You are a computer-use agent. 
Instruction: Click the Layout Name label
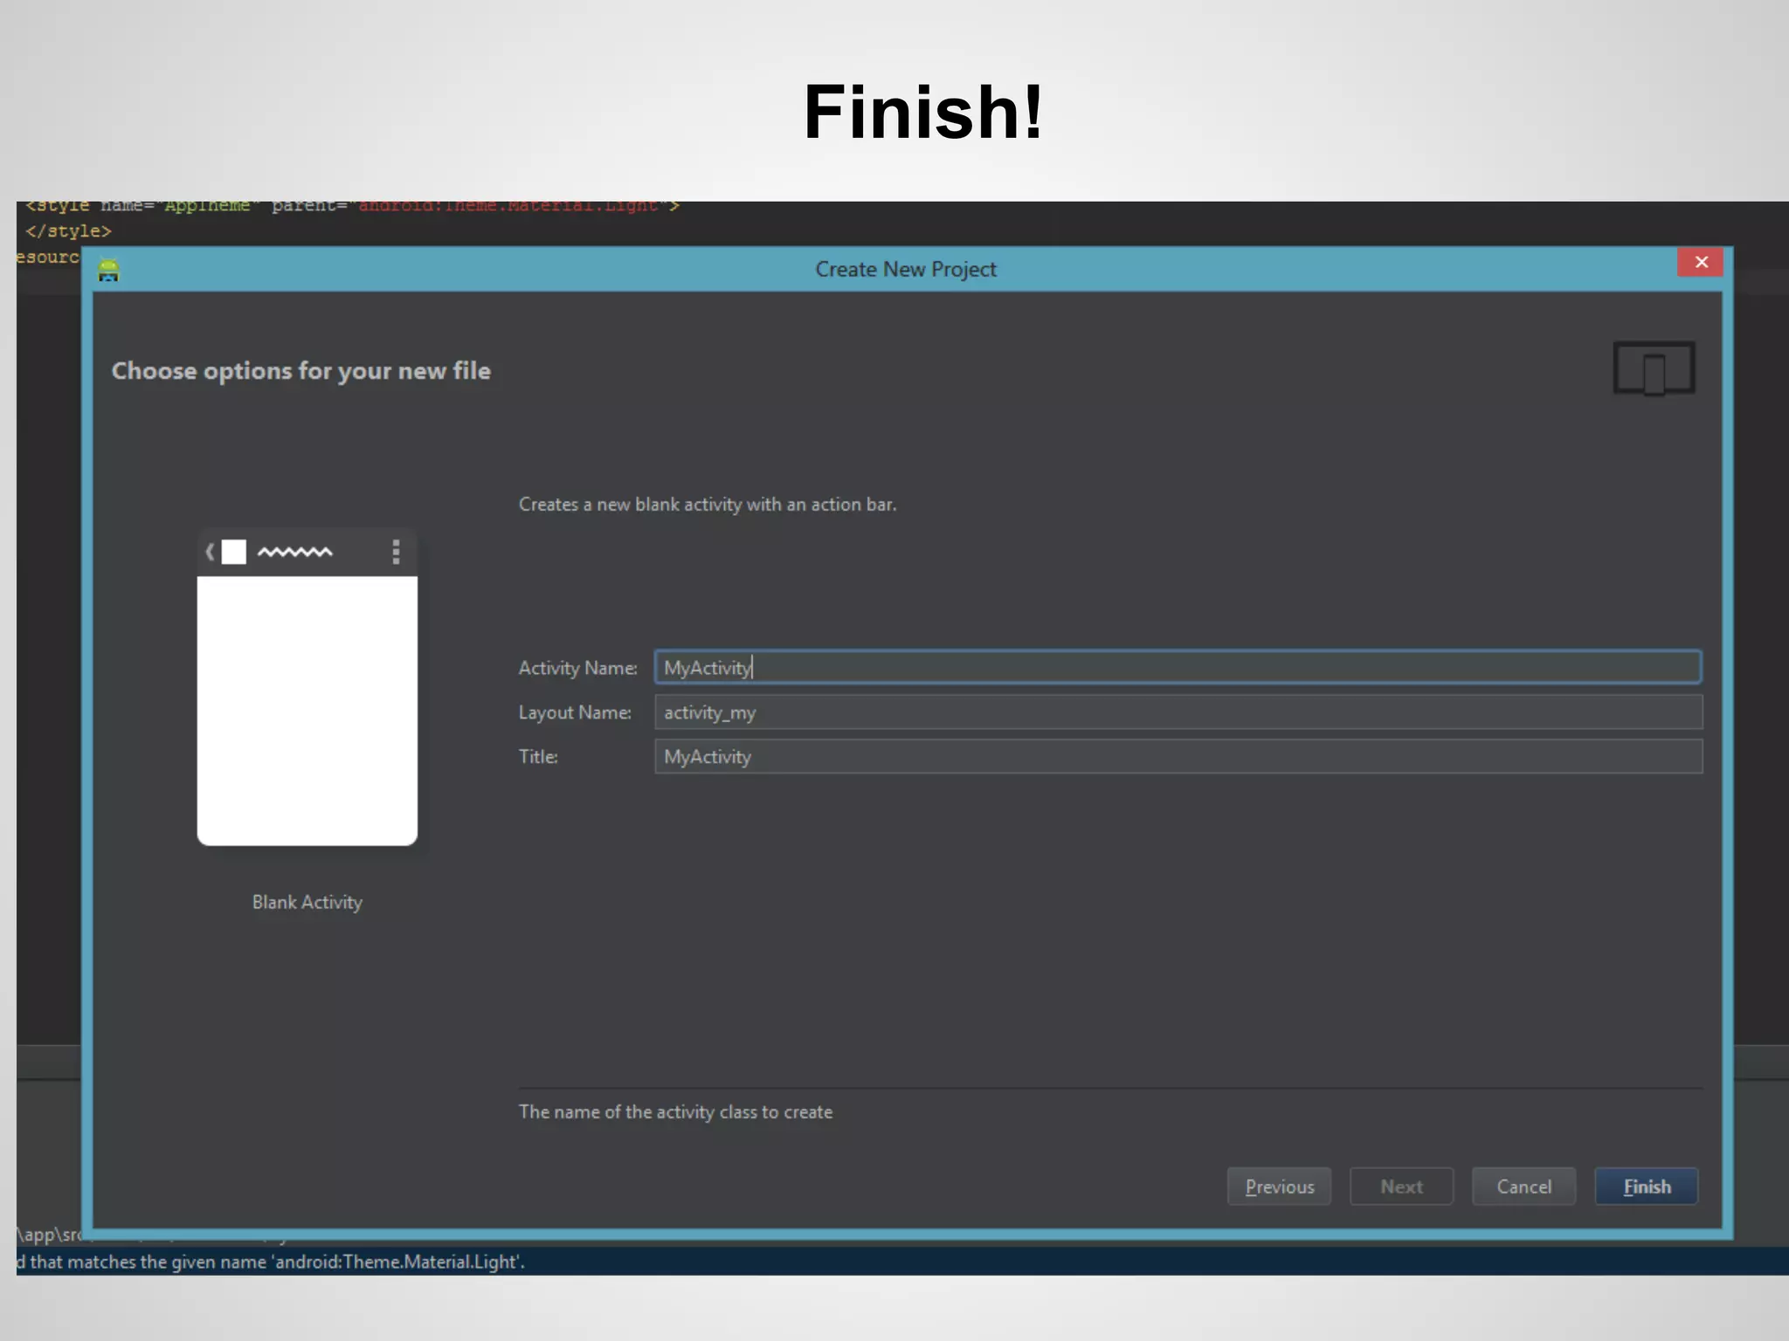575,712
